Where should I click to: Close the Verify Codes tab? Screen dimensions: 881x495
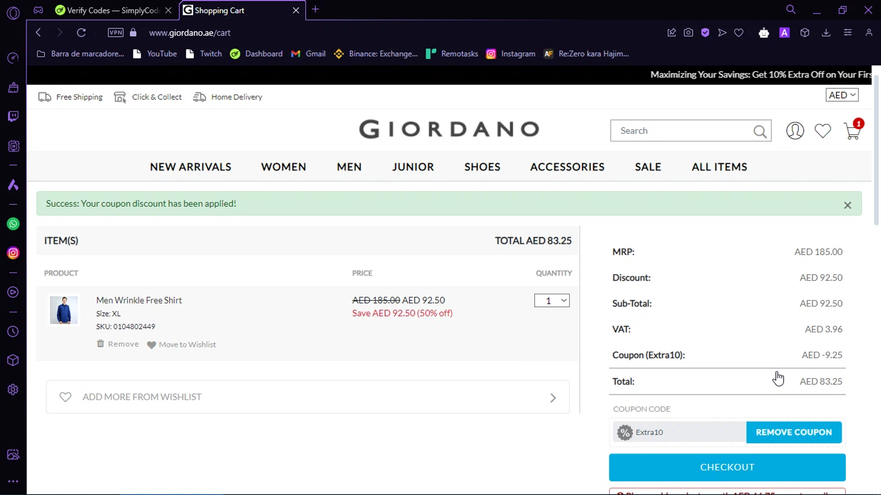click(x=168, y=10)
